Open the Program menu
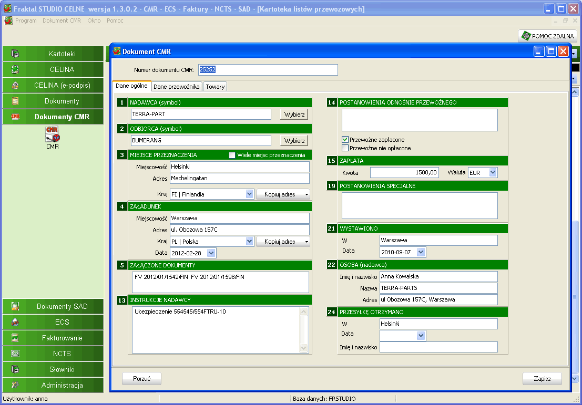This screenshot has height=405, width=582. 26,20
